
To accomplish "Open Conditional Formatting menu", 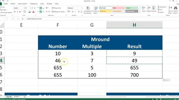I will [88, 10].
